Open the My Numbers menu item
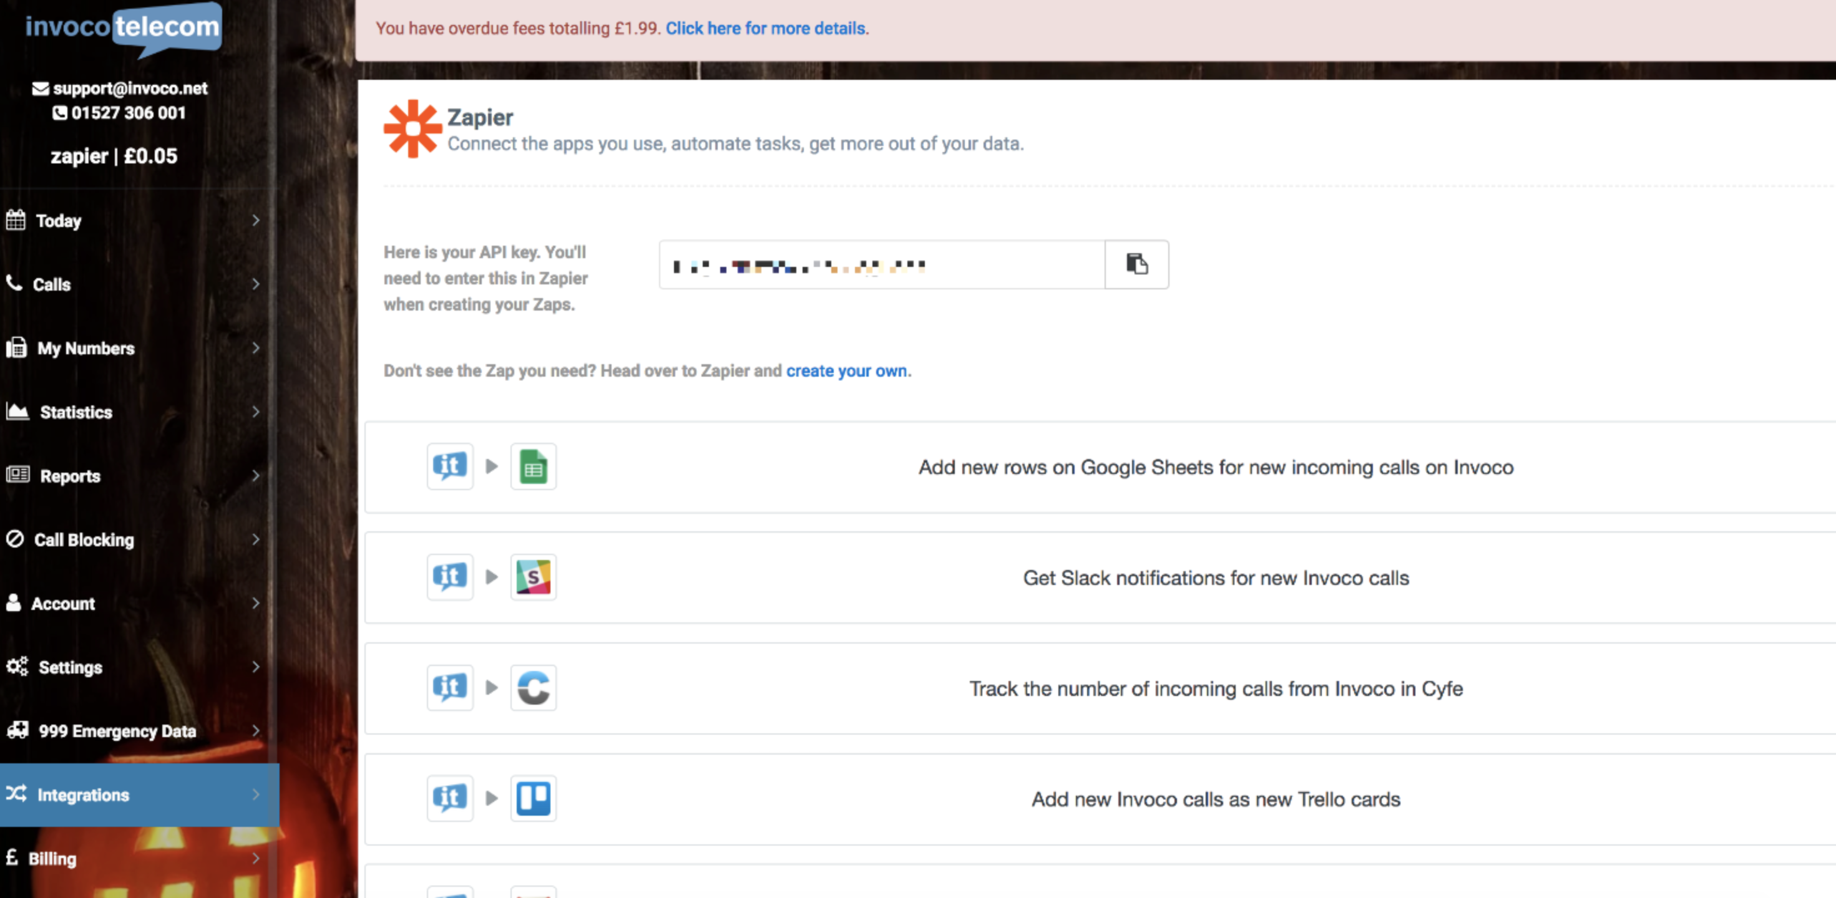Viewport: 1836px width, 898px height. pos(85,348)
